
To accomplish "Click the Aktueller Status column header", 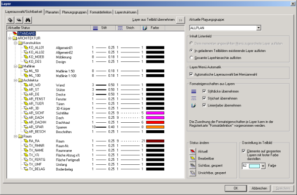I will point(49,28).
